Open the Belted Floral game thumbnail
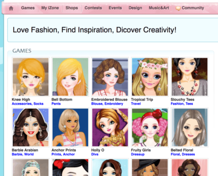Screen dimensions: 218x176 click(190, 127)
